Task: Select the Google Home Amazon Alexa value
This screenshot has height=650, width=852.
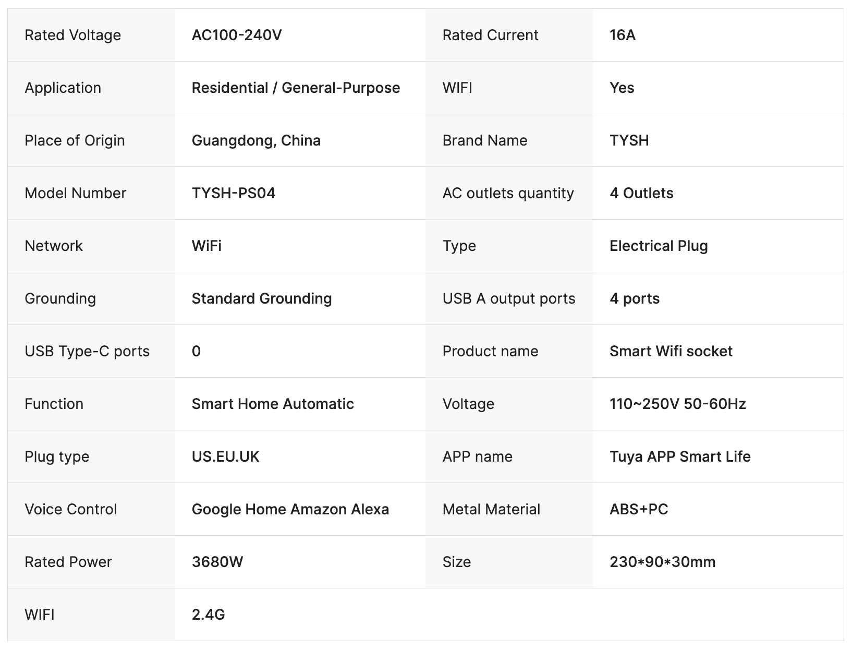Action: point(290,509)
